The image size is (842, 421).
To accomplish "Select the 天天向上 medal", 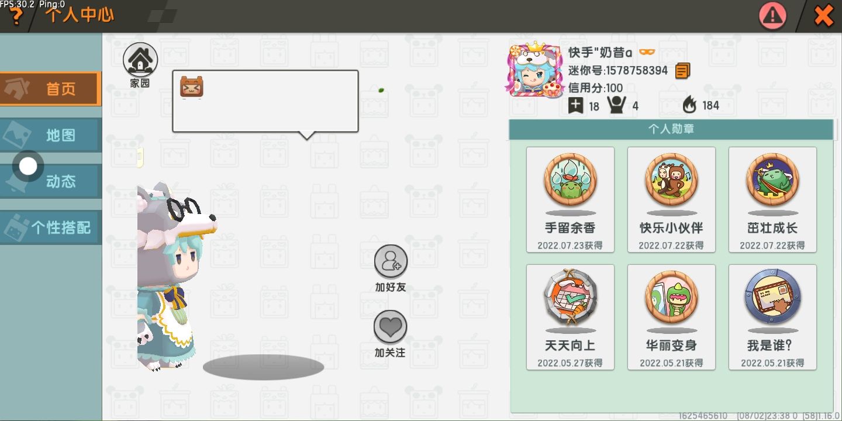I will click(x=570, y=317).
